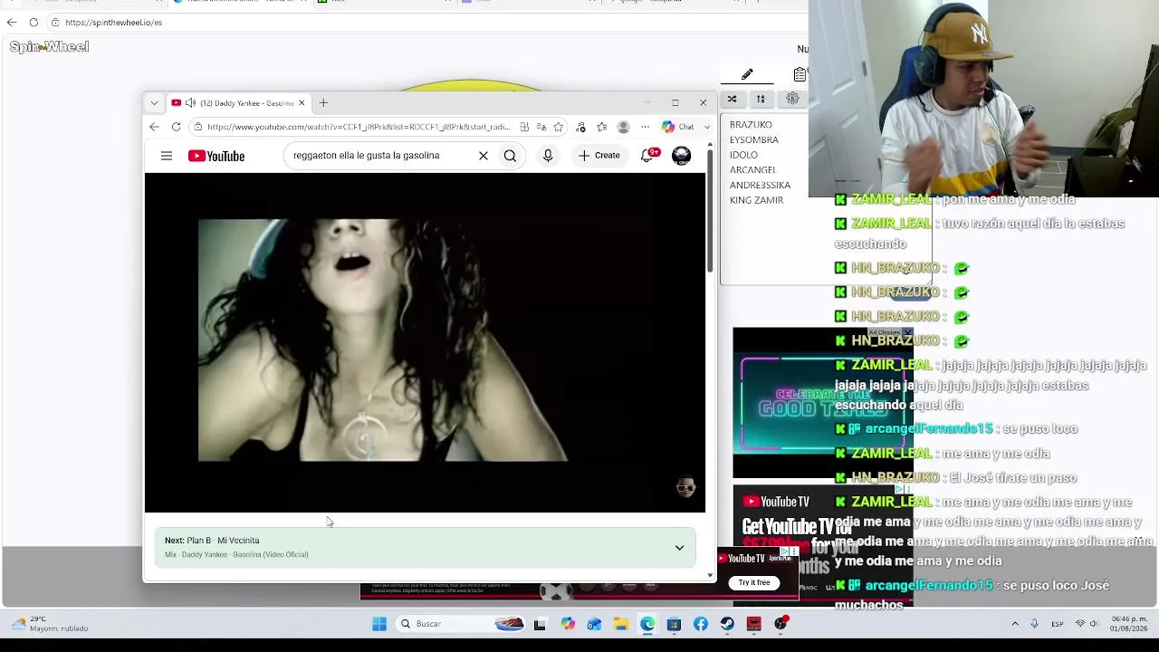1159x652 pixels.
Task: Open a new tab in YouTube window
Action: click(323, 103)
